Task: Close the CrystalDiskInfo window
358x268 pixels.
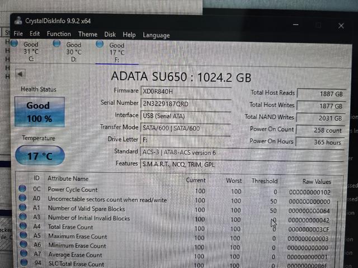Action: [341, 26]
